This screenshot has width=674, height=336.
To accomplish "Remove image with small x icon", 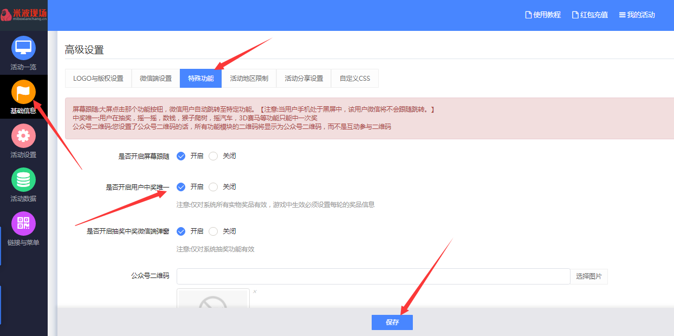I will point(255,292).
